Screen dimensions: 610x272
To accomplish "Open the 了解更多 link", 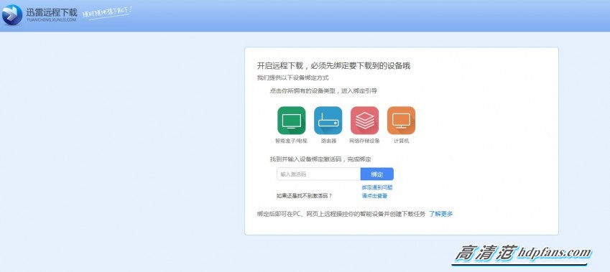I will (x=440, y=214).
